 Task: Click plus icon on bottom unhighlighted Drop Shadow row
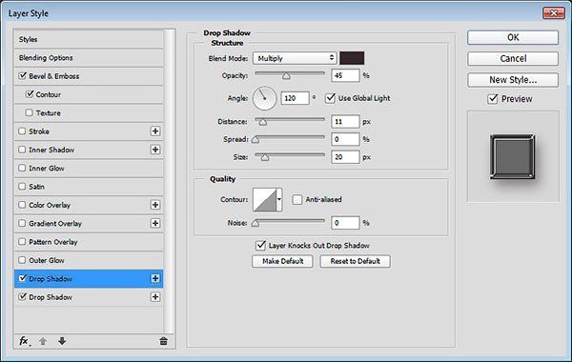point(155,297)
